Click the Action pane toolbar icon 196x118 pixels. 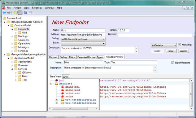tap(31, 13)
